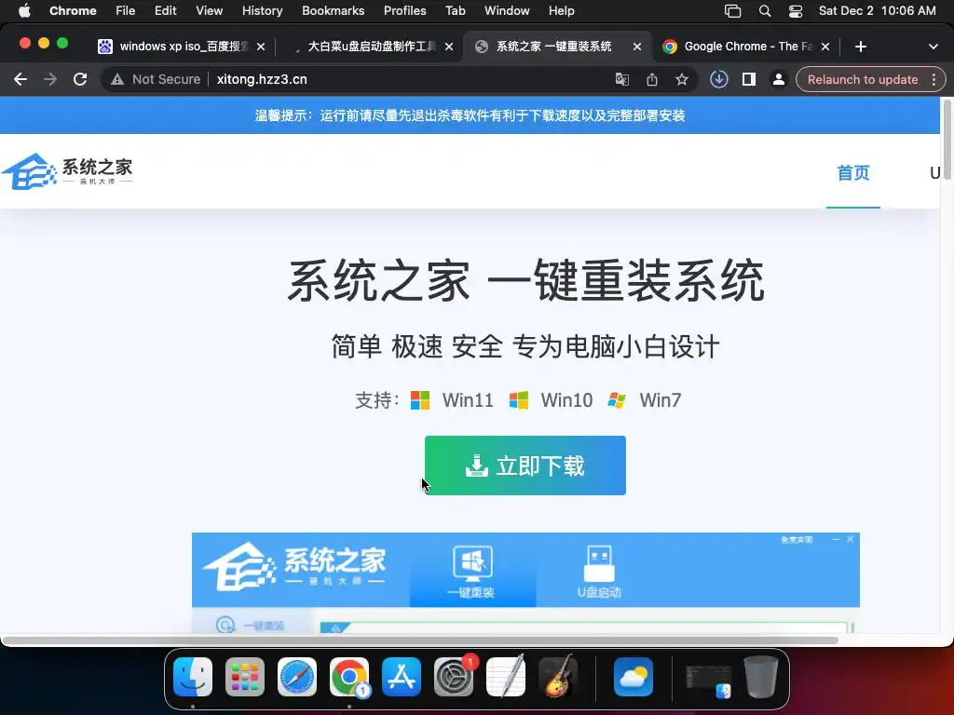The image size is (954, 715).
Task: Click the share page icon
Action: click(x=651, y=80)
